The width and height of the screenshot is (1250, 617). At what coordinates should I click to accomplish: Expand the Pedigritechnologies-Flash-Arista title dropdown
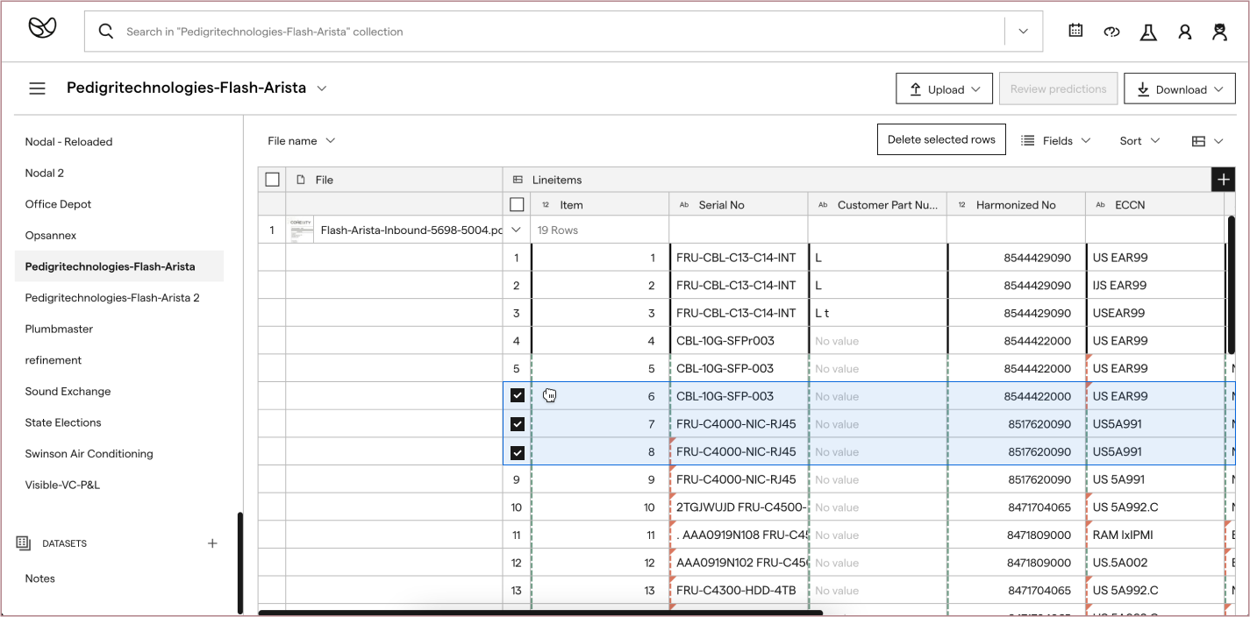pos(321,89)
